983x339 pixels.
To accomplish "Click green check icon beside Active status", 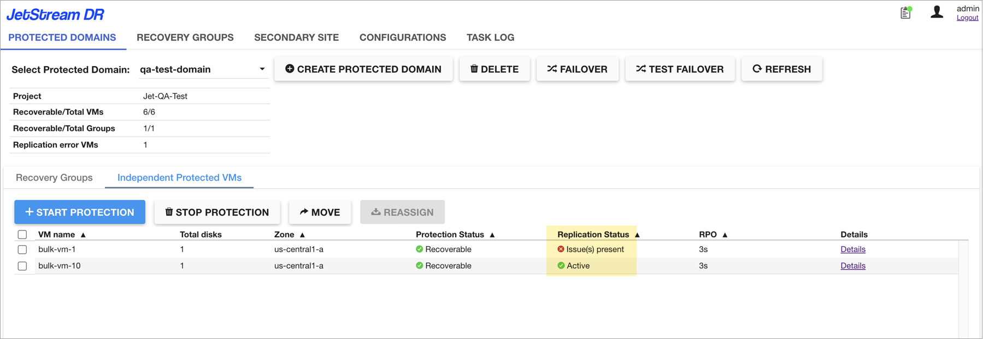I will pyautogui.click(x=561, y=266).
